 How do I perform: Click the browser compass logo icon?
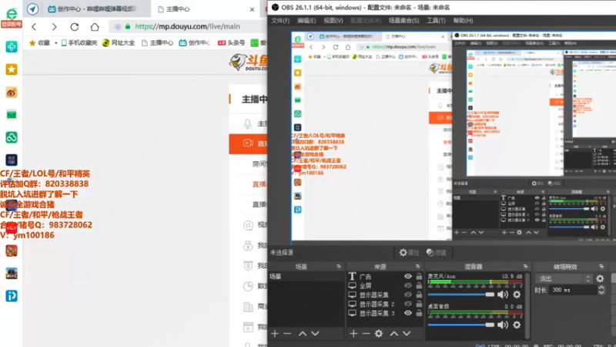[32, 8]
